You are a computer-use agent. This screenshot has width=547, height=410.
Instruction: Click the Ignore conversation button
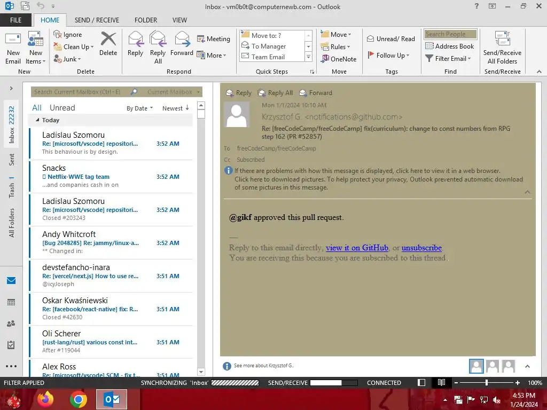point(68,35)
